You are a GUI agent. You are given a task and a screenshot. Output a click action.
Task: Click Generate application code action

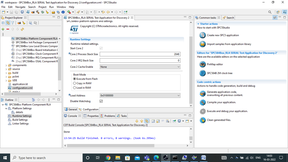tap(225, 93)
